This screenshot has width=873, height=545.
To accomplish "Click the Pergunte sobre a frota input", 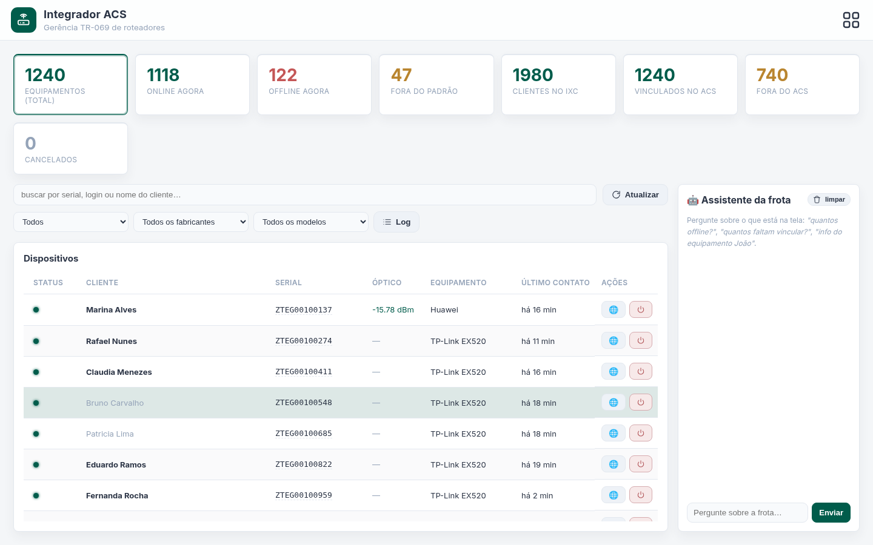I will click(748, 512).
